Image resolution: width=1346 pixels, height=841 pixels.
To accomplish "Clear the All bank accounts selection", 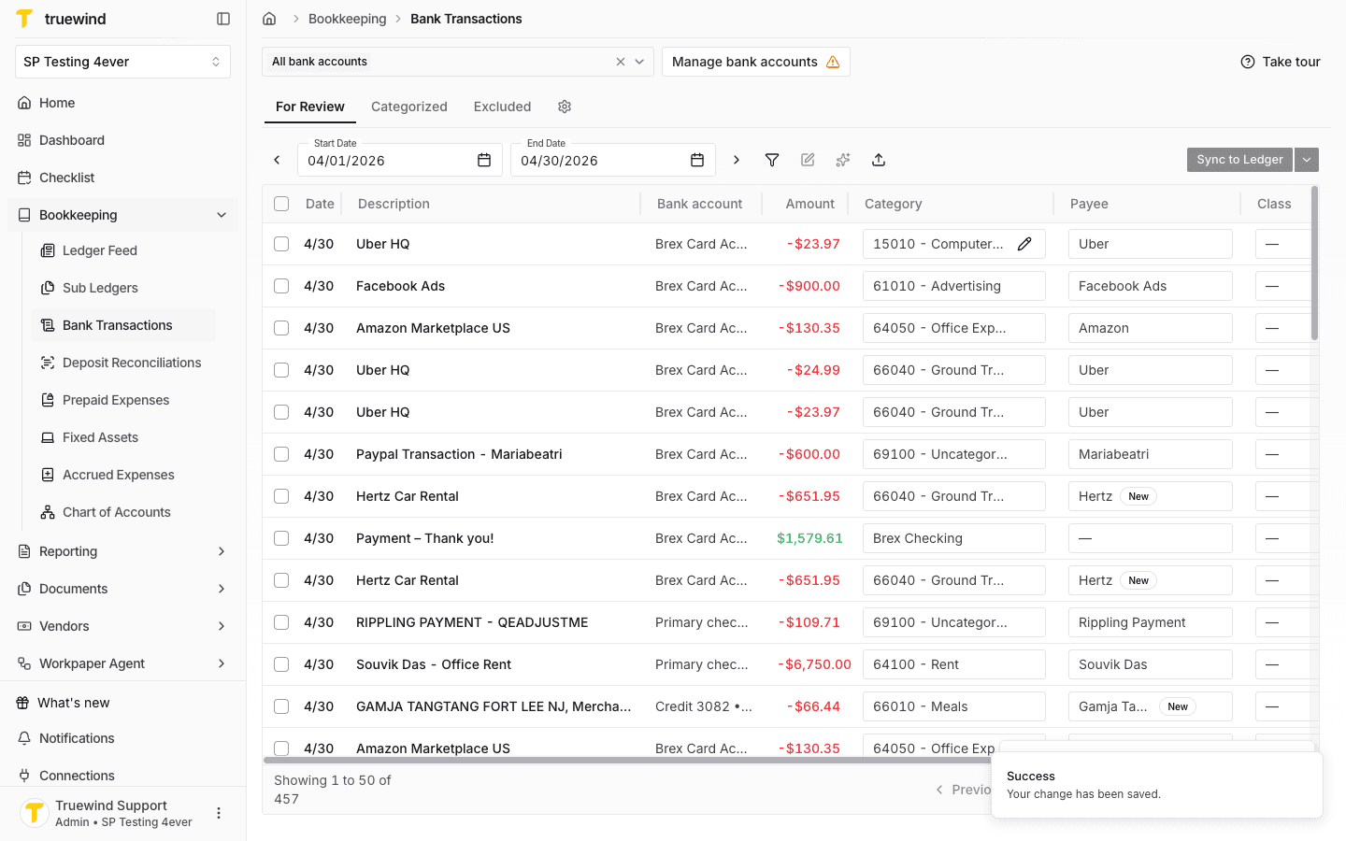I will pyautogui.click(x=621, y=62).
